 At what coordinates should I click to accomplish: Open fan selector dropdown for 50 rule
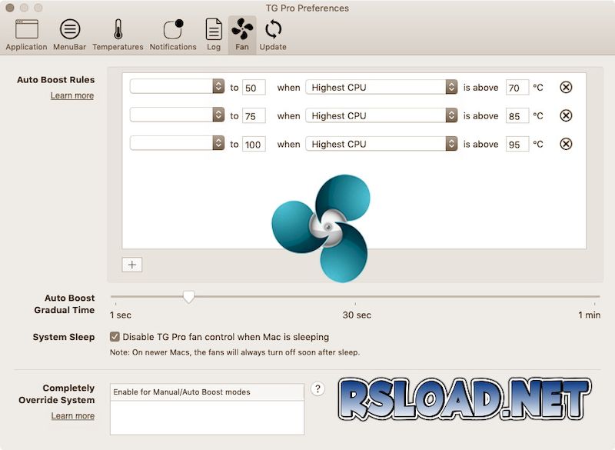pos(177,87)
